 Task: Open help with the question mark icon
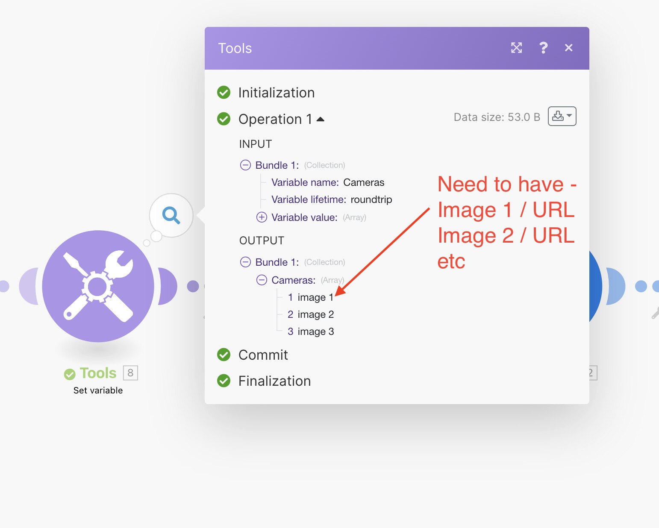point(543,48)
